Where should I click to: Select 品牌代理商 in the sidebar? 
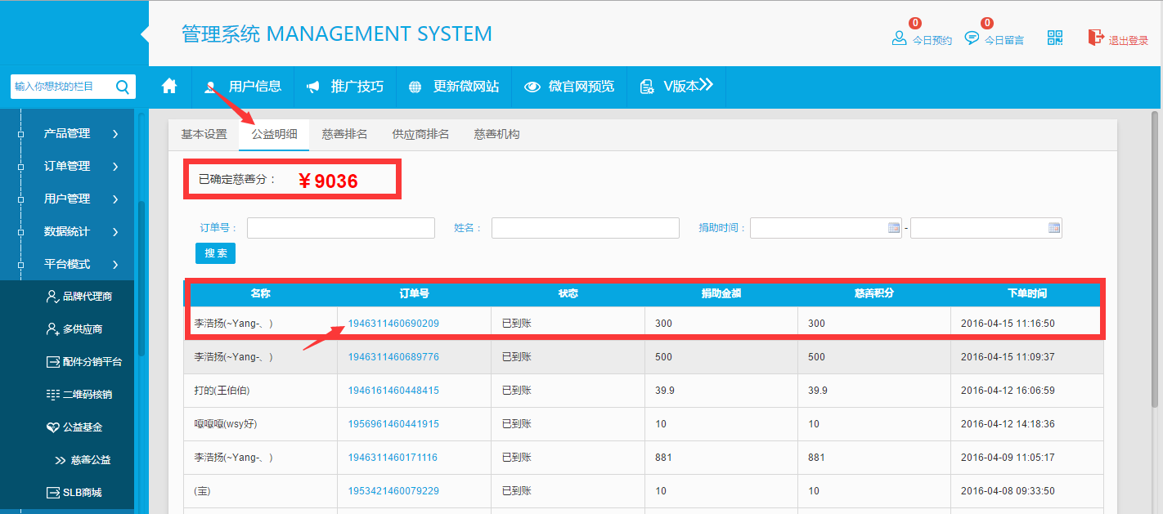(87, 297)
